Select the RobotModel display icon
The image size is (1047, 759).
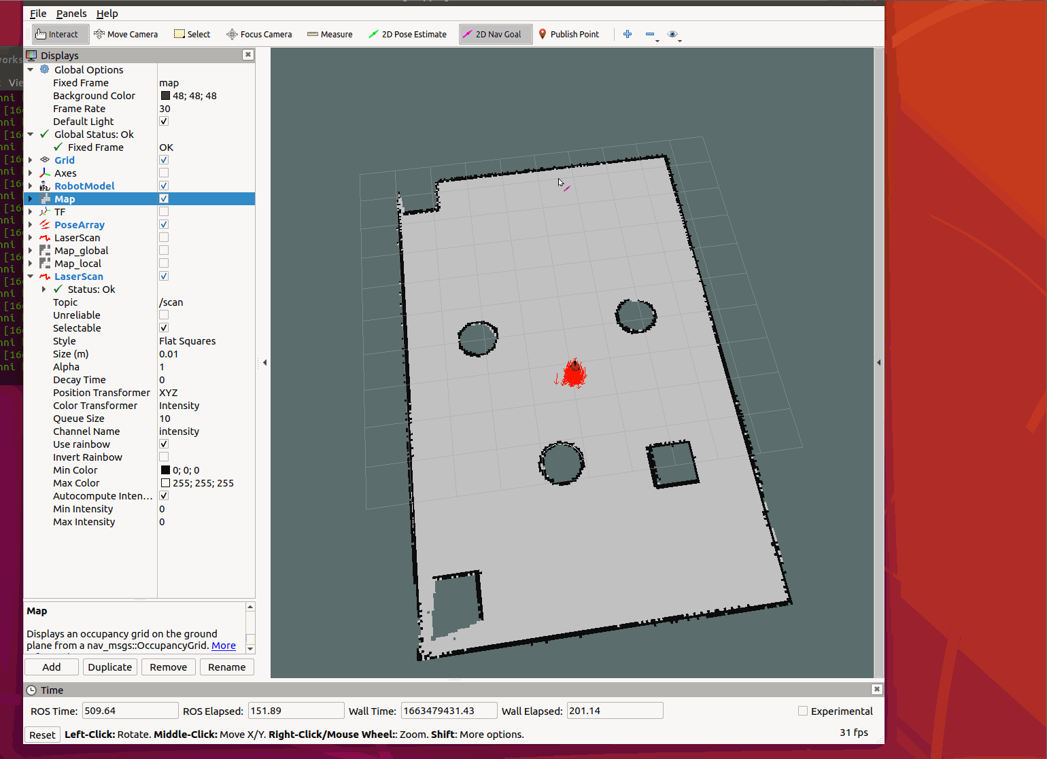tap(45, 186)
